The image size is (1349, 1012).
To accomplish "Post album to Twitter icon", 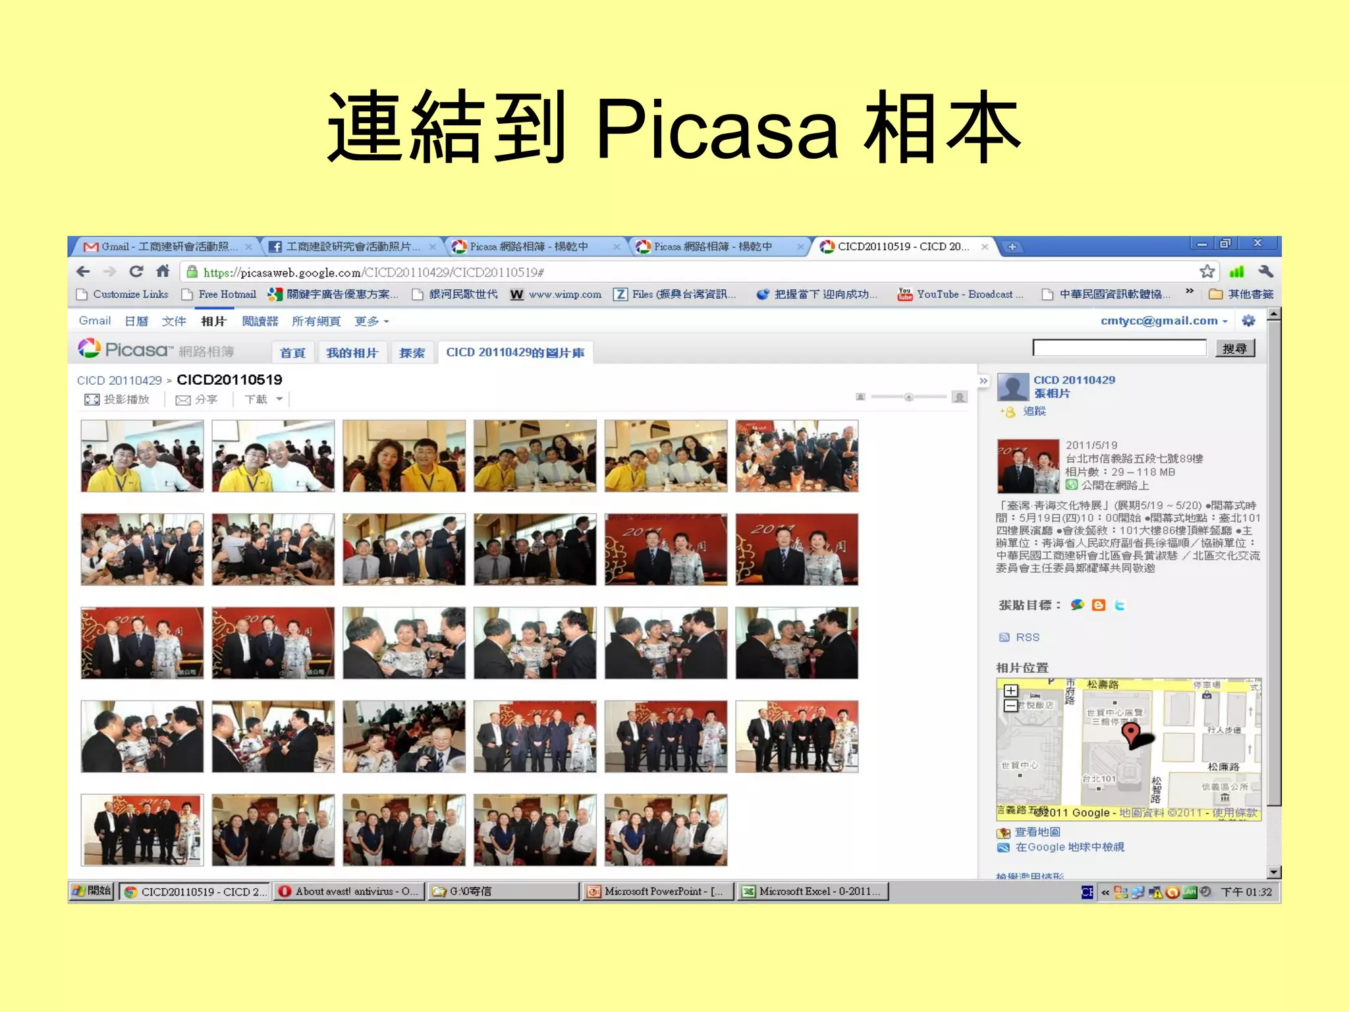I will click(x=1119, y=605).
